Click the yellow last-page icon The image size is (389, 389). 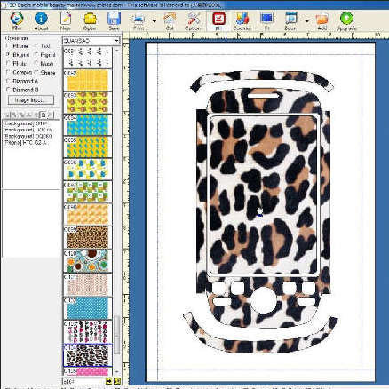116,381
